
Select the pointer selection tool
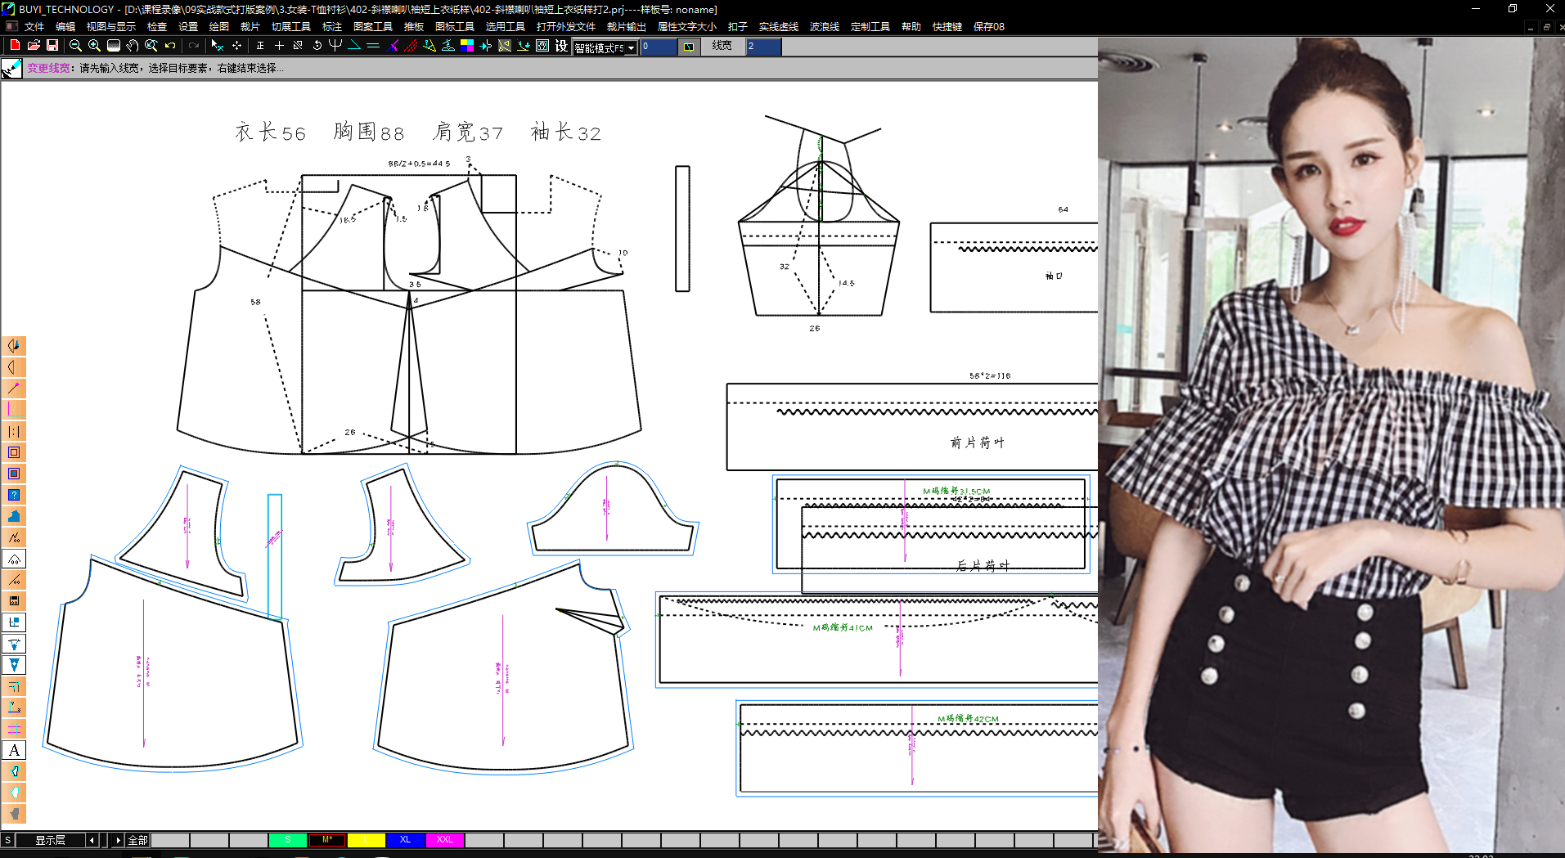217,46
